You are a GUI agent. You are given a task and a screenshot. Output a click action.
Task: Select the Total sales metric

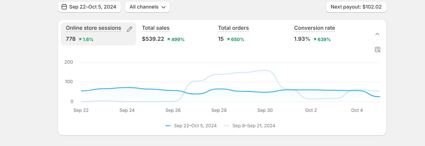point(156,28)
